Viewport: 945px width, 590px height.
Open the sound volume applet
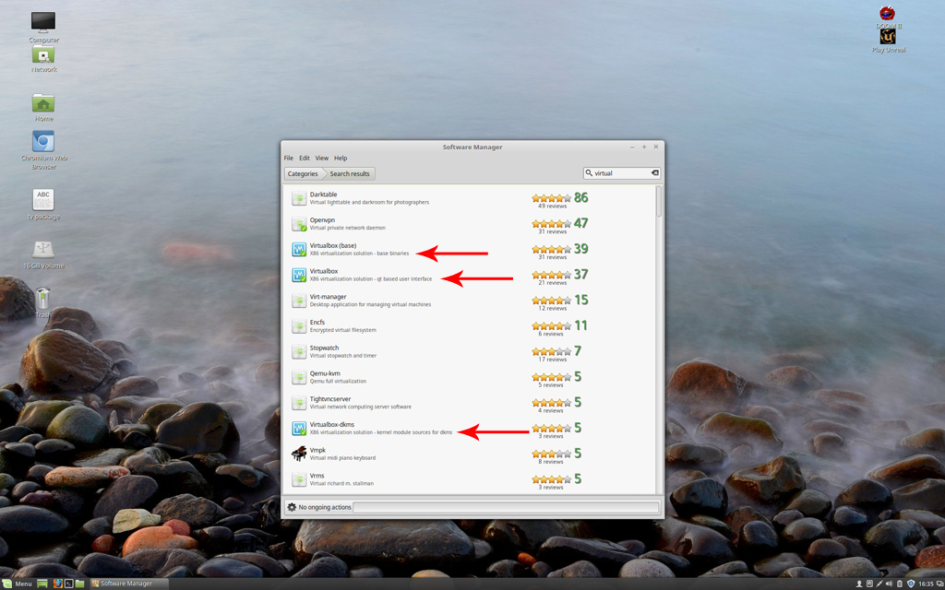[x=890, y=584]
